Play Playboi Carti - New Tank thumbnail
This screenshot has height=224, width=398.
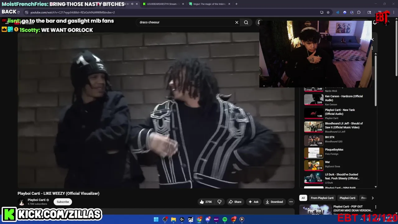coord(314,114)
